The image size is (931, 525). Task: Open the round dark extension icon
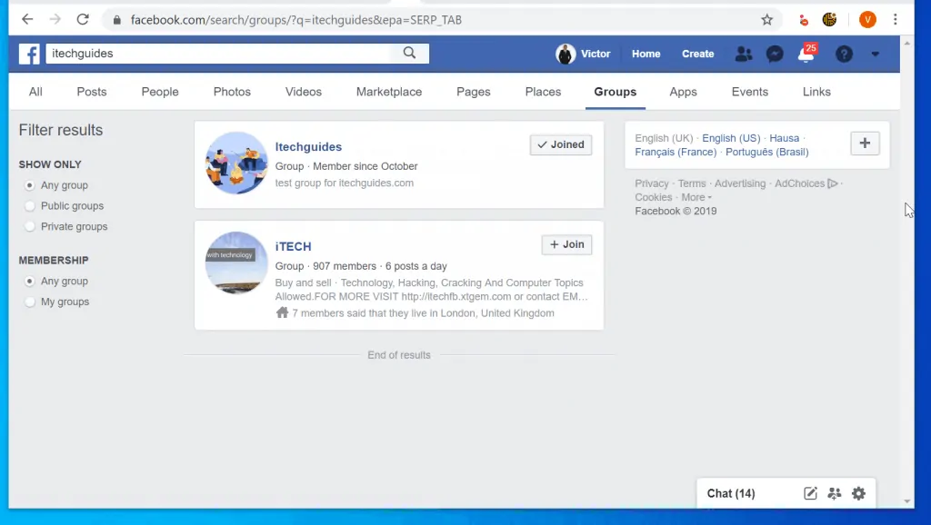pyautogui.click(x=829, y=20)
